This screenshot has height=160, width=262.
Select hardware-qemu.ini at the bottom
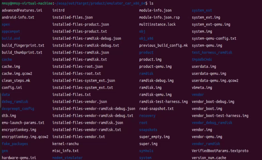point(19,158)
